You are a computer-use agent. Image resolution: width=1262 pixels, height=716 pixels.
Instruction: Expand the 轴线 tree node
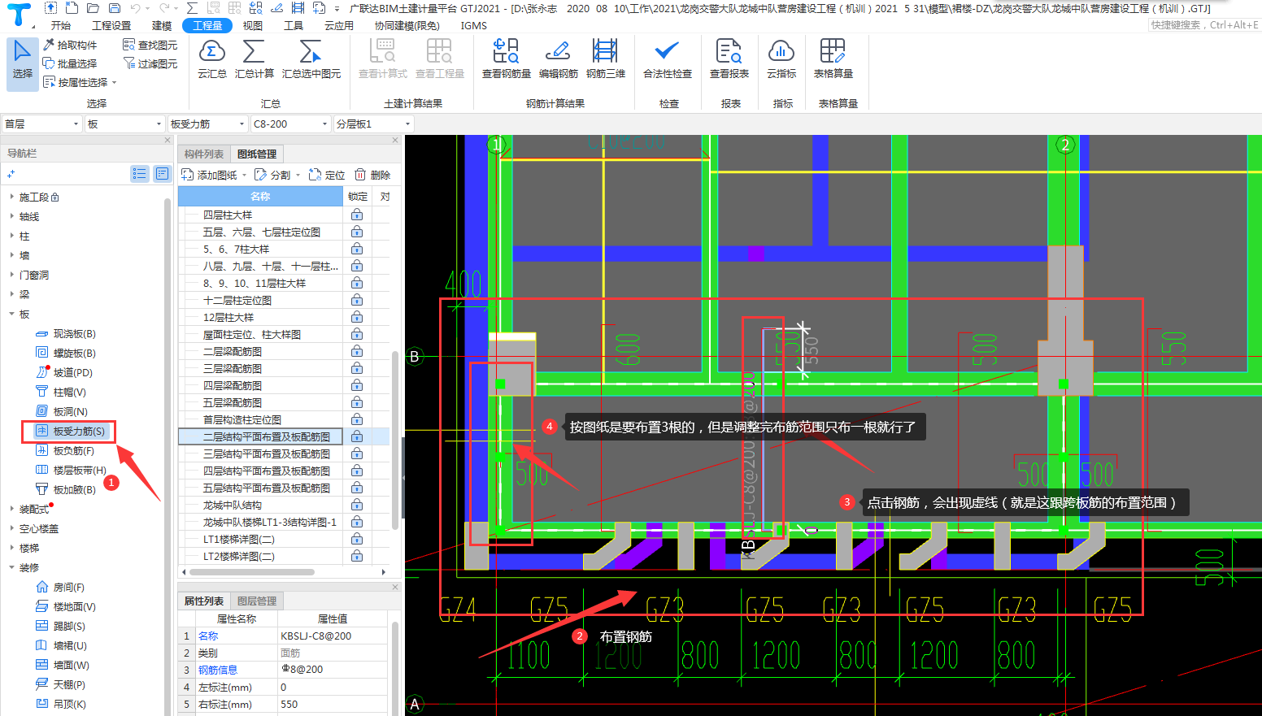[11, 216]
